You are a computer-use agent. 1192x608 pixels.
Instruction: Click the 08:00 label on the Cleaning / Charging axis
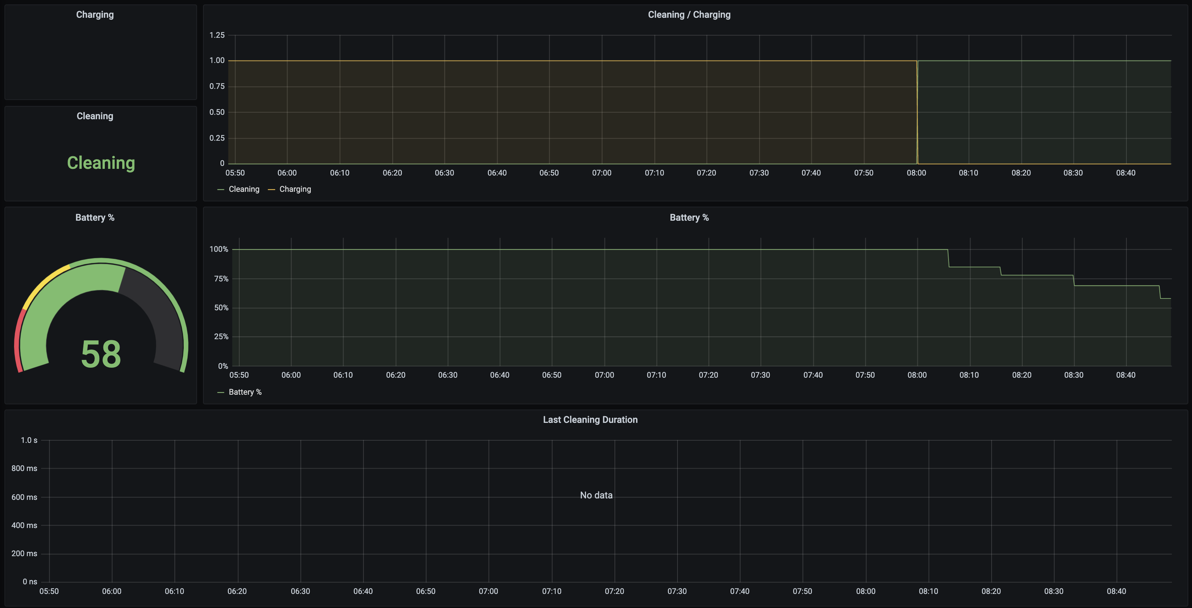[916, 173]
